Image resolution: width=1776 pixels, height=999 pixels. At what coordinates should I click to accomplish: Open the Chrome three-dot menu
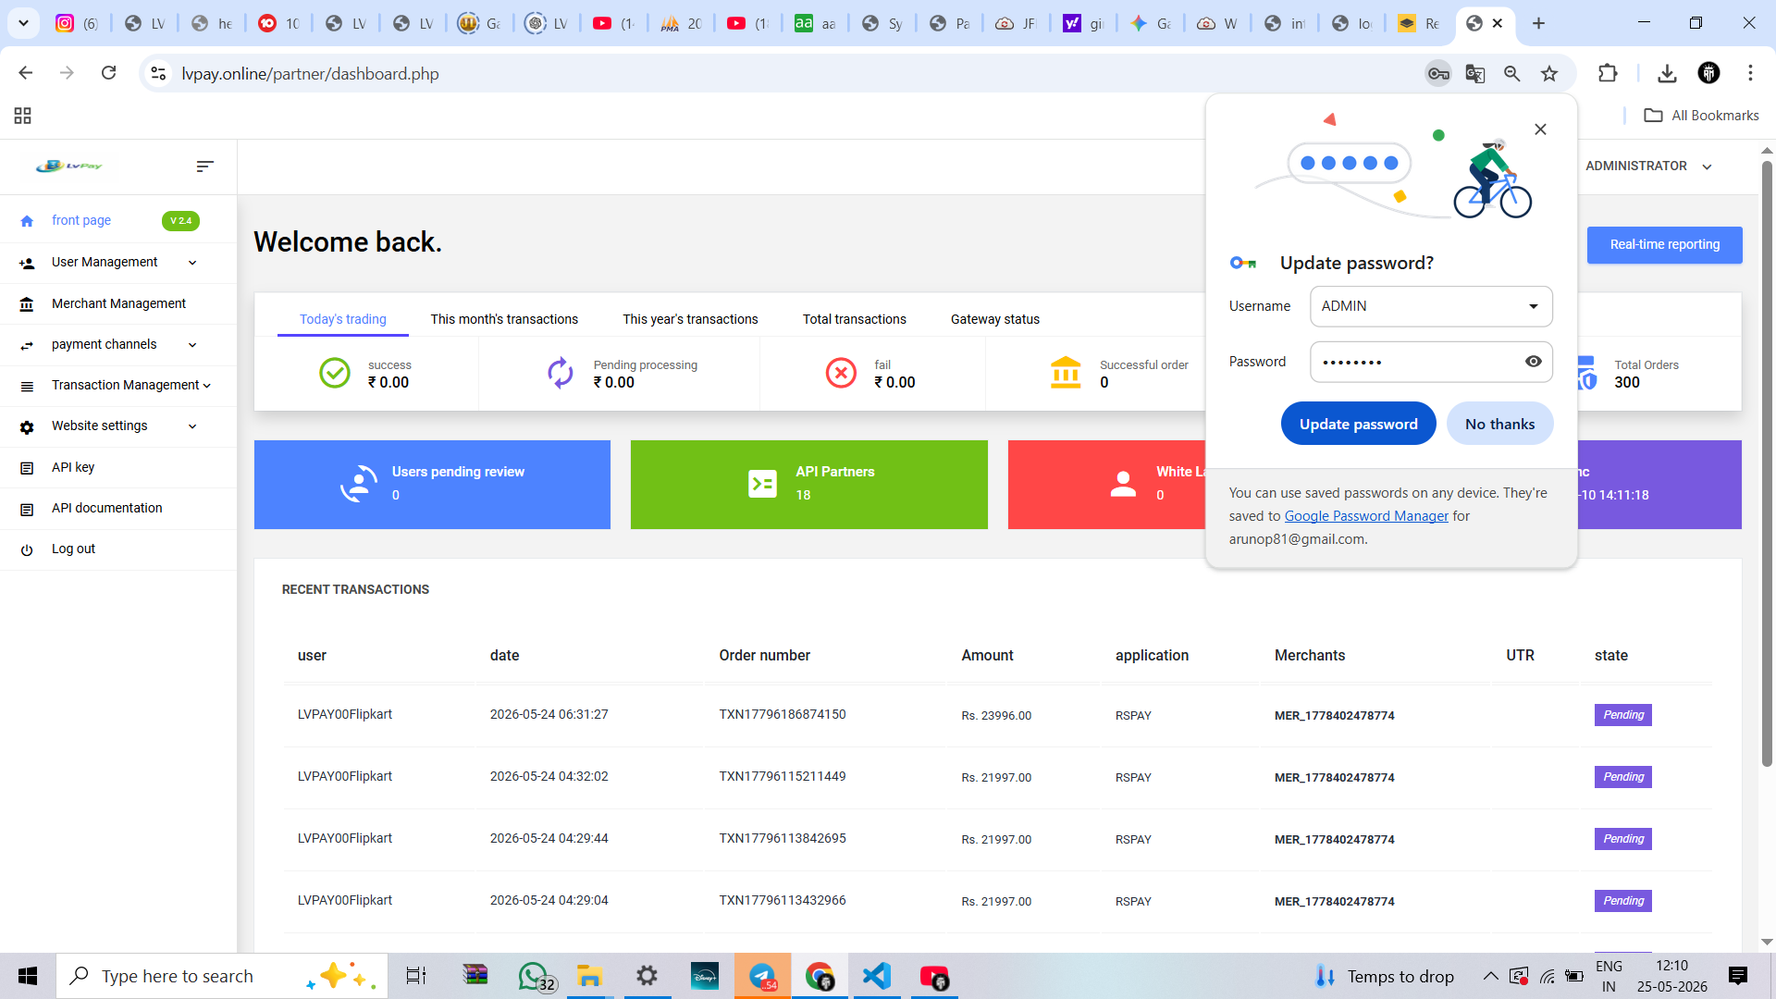tap(1750, 74)
